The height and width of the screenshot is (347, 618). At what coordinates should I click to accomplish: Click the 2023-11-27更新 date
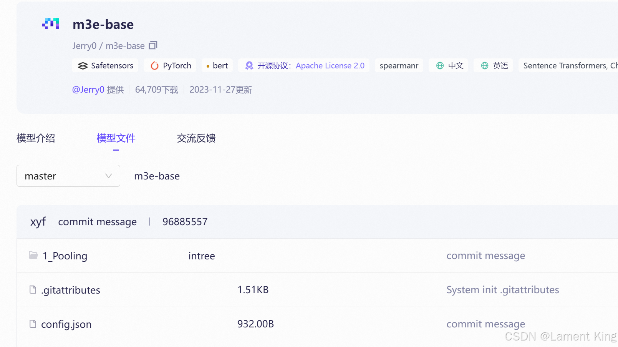click(221, 90)
